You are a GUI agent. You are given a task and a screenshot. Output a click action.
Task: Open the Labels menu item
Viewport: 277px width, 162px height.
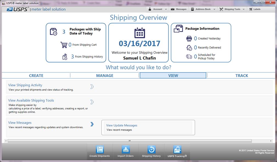255,9
